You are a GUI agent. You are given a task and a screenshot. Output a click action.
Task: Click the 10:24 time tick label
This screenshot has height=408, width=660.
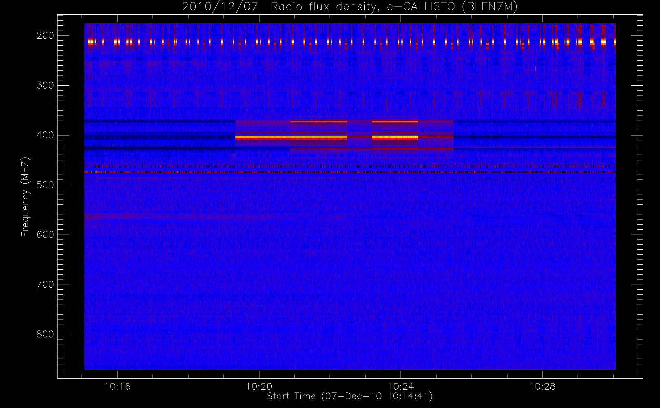pyautogui.click(x=401, y=386)
